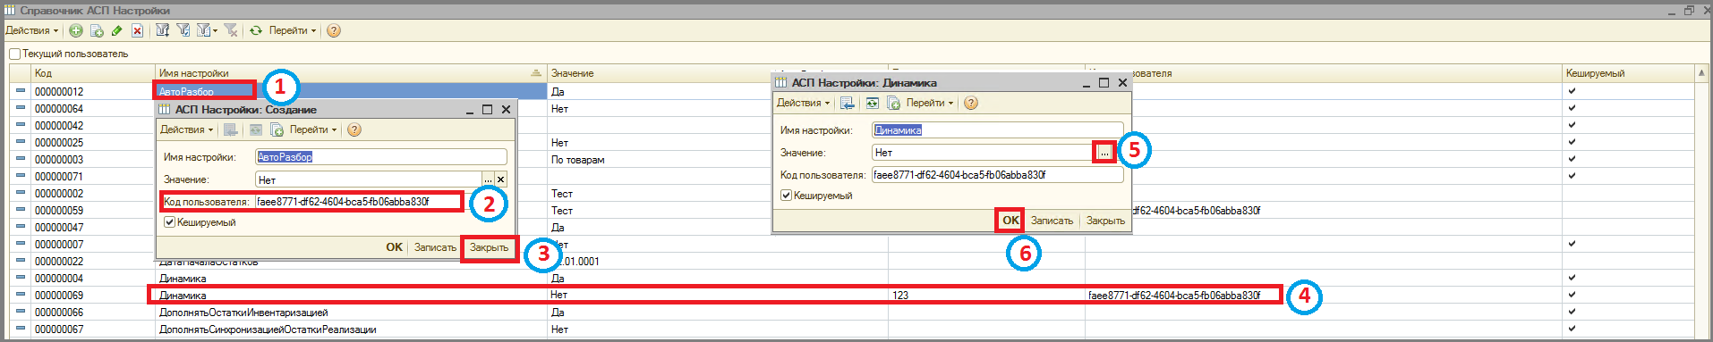Toggle Кешируемый checkbox in Динамика window
Image resolution: width=1713 pixels, height=342 pixels.
786,196
